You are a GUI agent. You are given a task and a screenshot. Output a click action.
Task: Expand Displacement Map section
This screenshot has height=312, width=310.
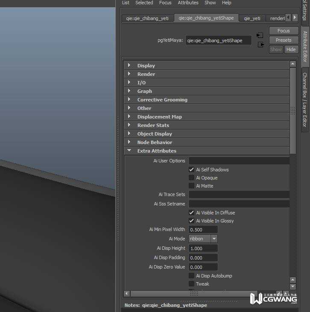207,117
